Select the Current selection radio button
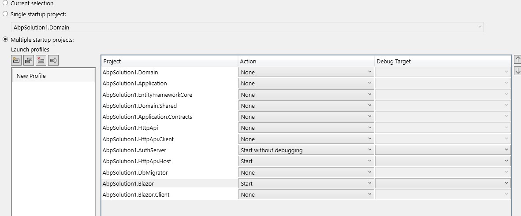Screen dimensions: 521x216 click(5, 3)
